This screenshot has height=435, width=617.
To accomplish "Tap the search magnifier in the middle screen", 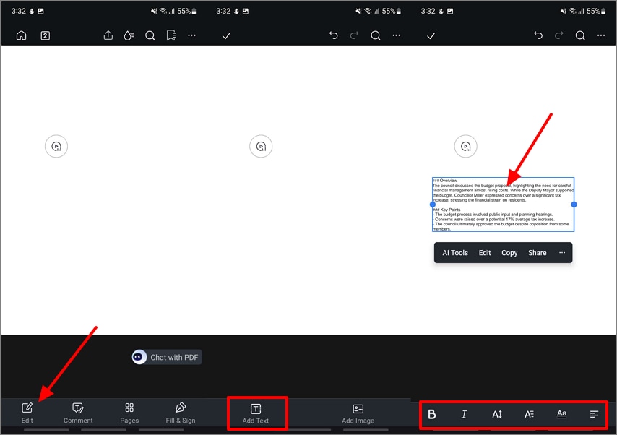I will tap(376, 36).
